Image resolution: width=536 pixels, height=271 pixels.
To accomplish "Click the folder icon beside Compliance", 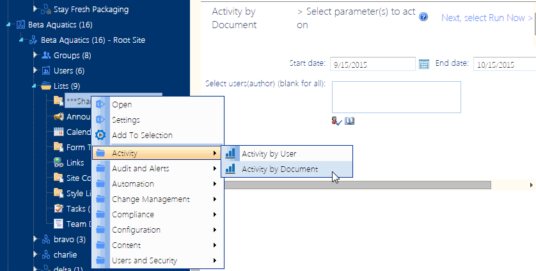I will (x=100, y=214).
